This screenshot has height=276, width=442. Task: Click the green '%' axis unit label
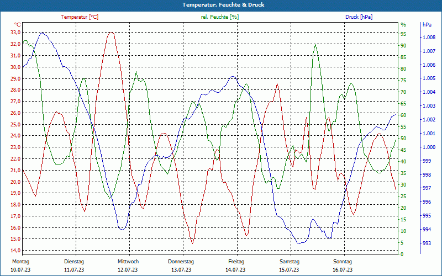(x=403, y=24)
